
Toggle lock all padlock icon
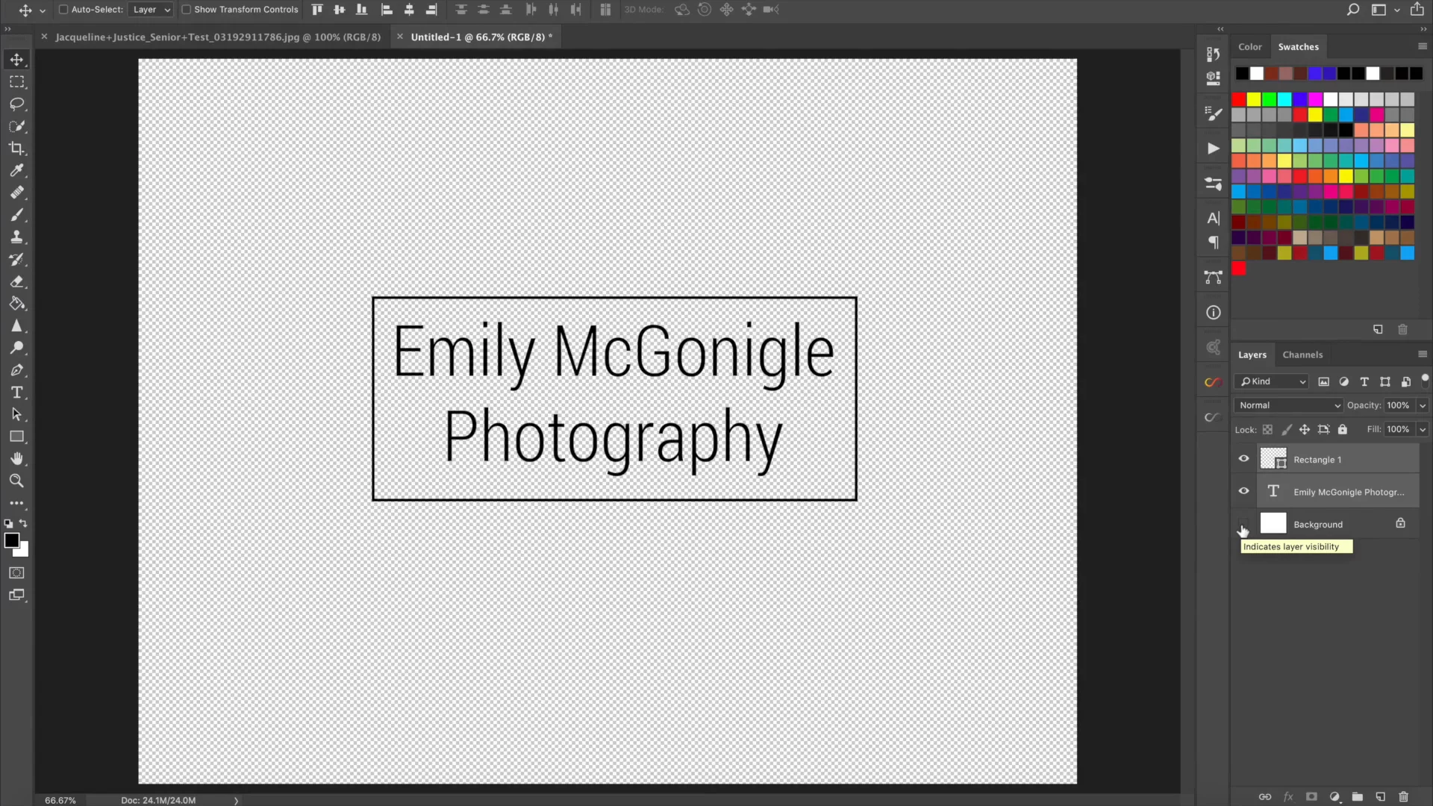(1343, 429)
